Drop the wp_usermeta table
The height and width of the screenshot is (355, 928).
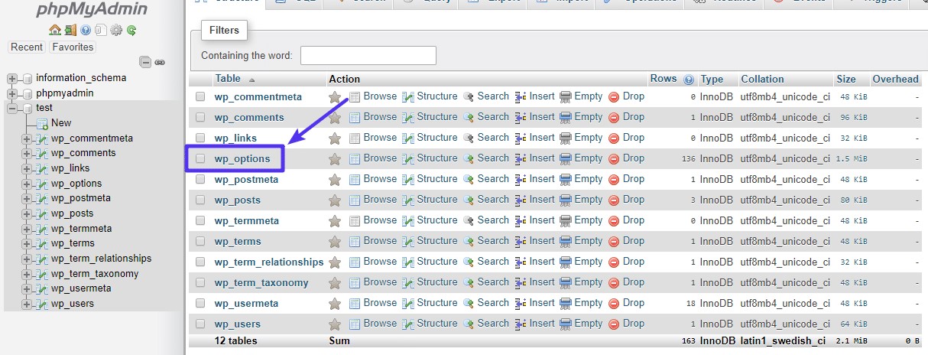tap(627, 303)
